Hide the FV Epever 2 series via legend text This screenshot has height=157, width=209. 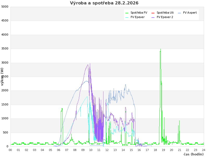[x=165, y=17]
